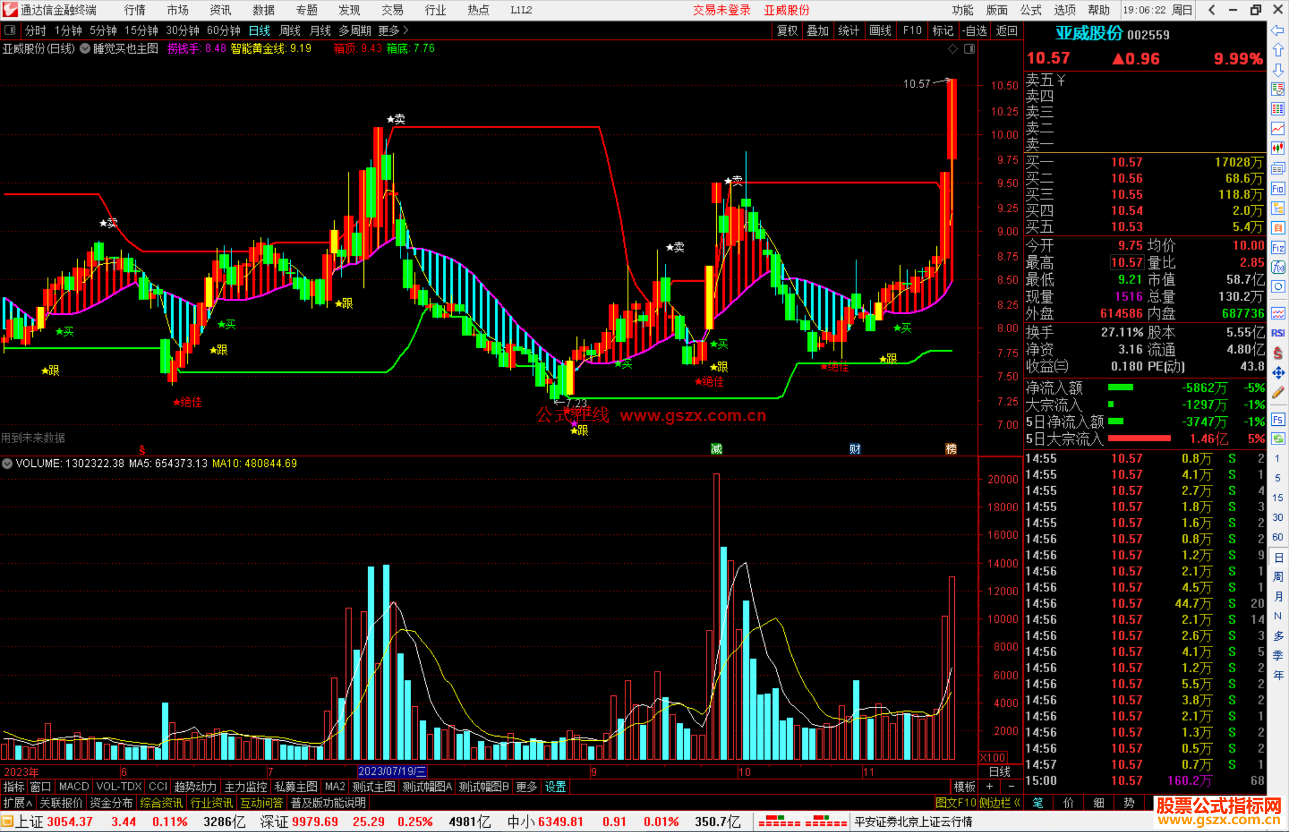This screenshot has height=832, width=1289.
Task: Open dropdown beside 睡觉买也主图 indicator name
Action: [x=85, y=49]
